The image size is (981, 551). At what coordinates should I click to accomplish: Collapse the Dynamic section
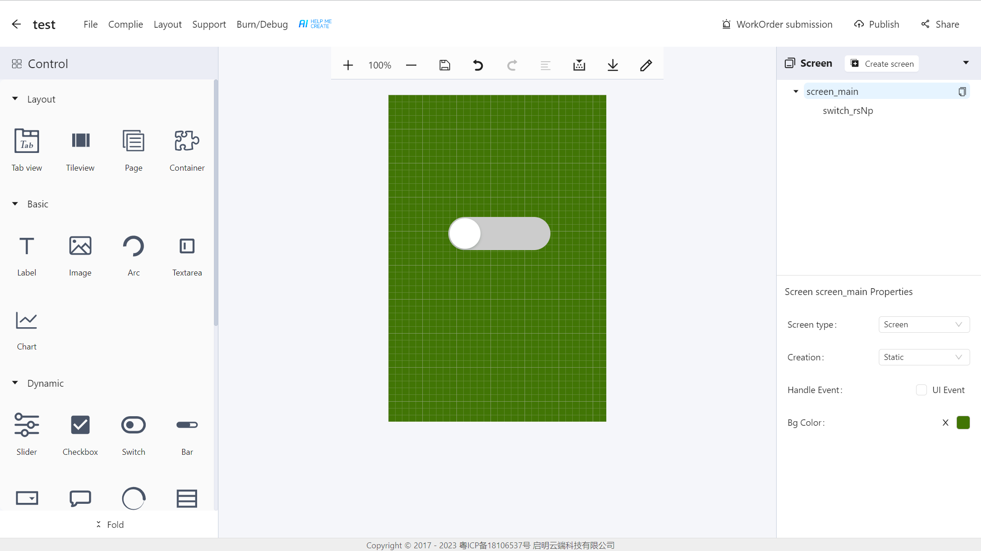[15, 383]
